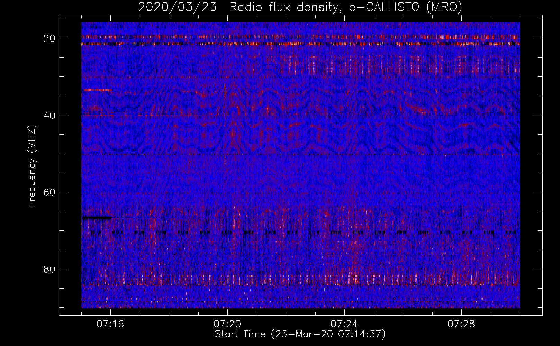This screenshot has height=346, width=560.
Task: Click the 07:20 time tick label
Action: pos(227,324)
